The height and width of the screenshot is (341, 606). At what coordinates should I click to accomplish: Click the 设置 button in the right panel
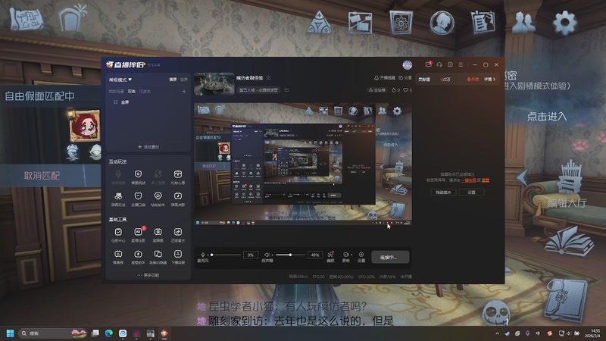point(471,192)
